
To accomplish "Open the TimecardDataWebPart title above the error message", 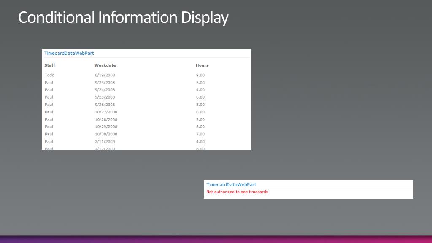I will [231, 185].
